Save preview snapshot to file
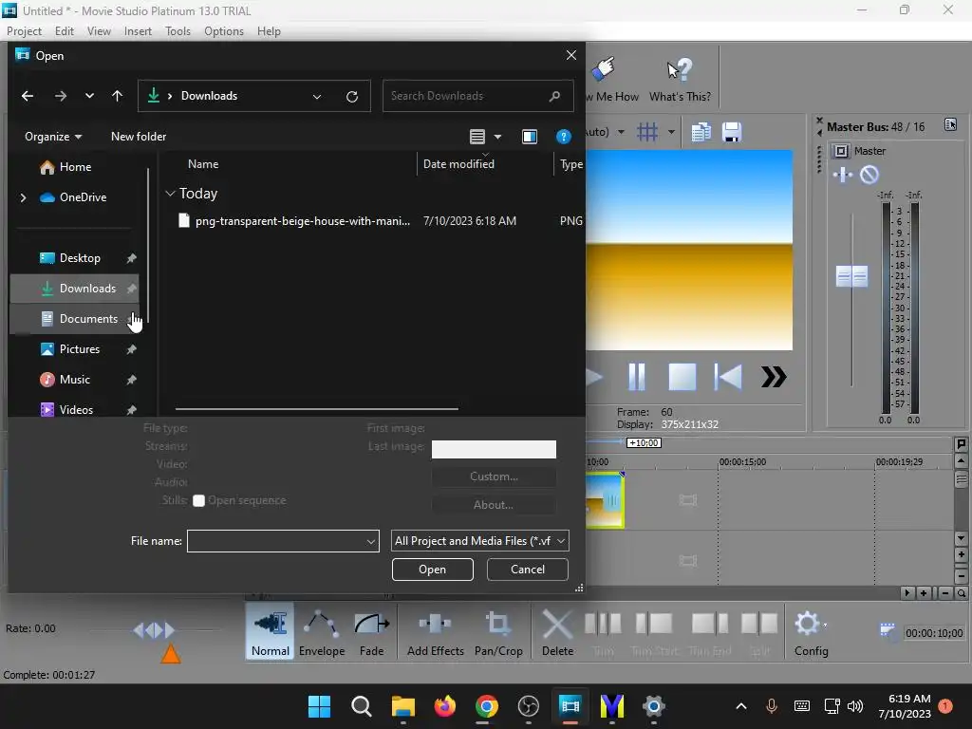Image resolution: width=972 pixels, height=729 pixels. (732, 132)
